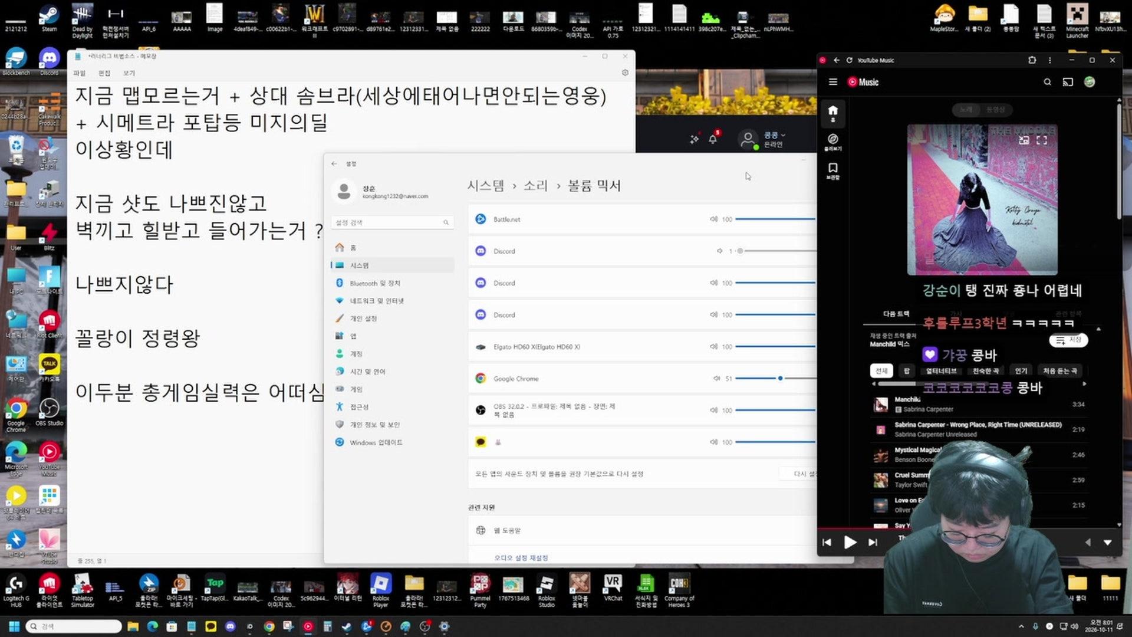The height and width of the screenshot is (637, 1132).
Task: Click the notification bell icon
Action: pyautogui.click(x=712, y=139)
